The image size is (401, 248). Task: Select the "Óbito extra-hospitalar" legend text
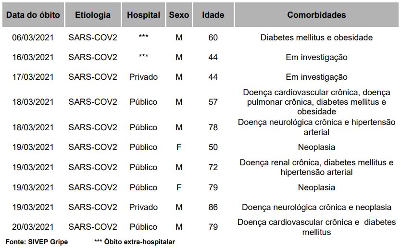click(x=139, y=242)
